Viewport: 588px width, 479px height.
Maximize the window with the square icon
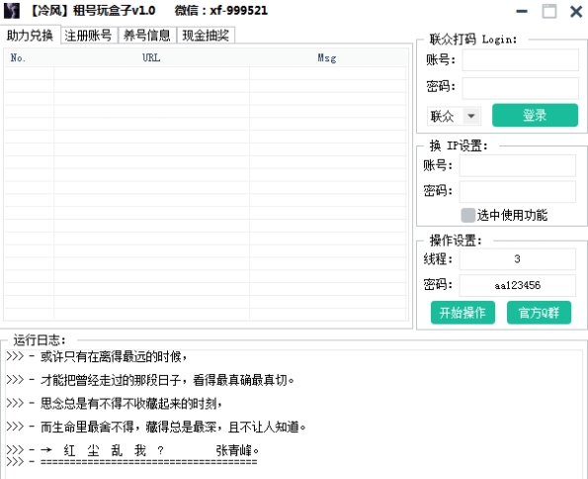point(549,11)
